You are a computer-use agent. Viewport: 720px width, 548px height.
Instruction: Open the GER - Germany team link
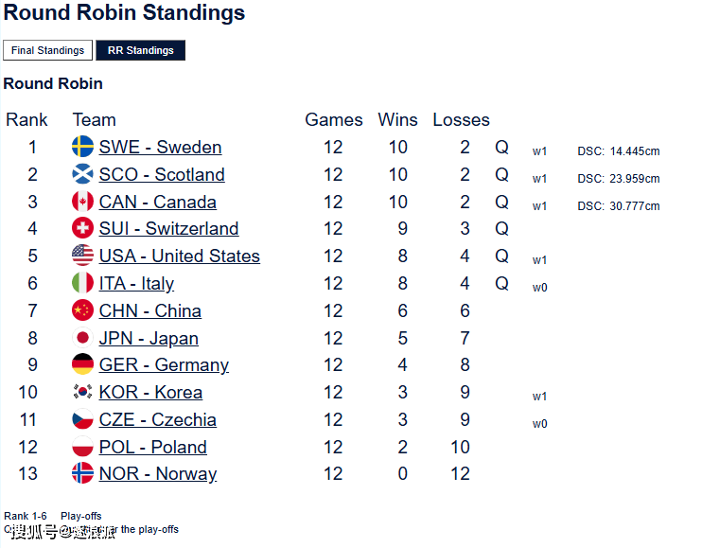point(164,365)
